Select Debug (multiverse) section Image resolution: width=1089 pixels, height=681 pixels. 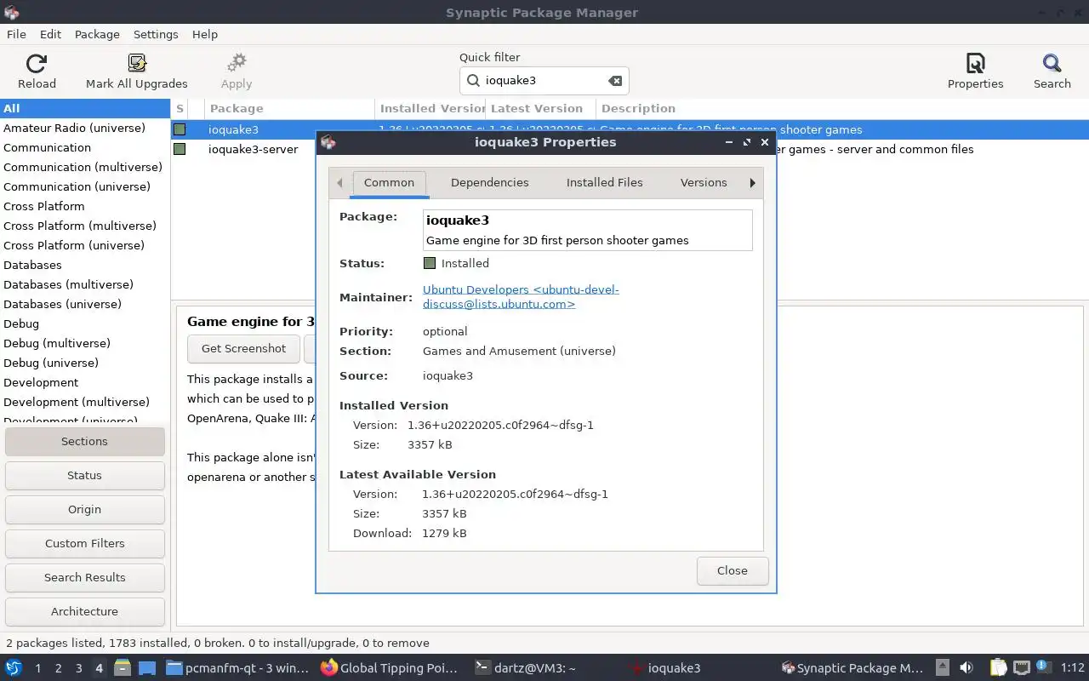click(85, 343)
